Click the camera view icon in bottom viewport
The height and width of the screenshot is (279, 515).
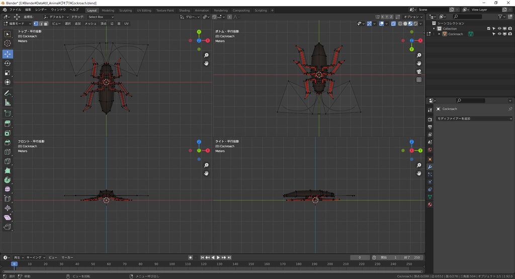click(419, 71)
